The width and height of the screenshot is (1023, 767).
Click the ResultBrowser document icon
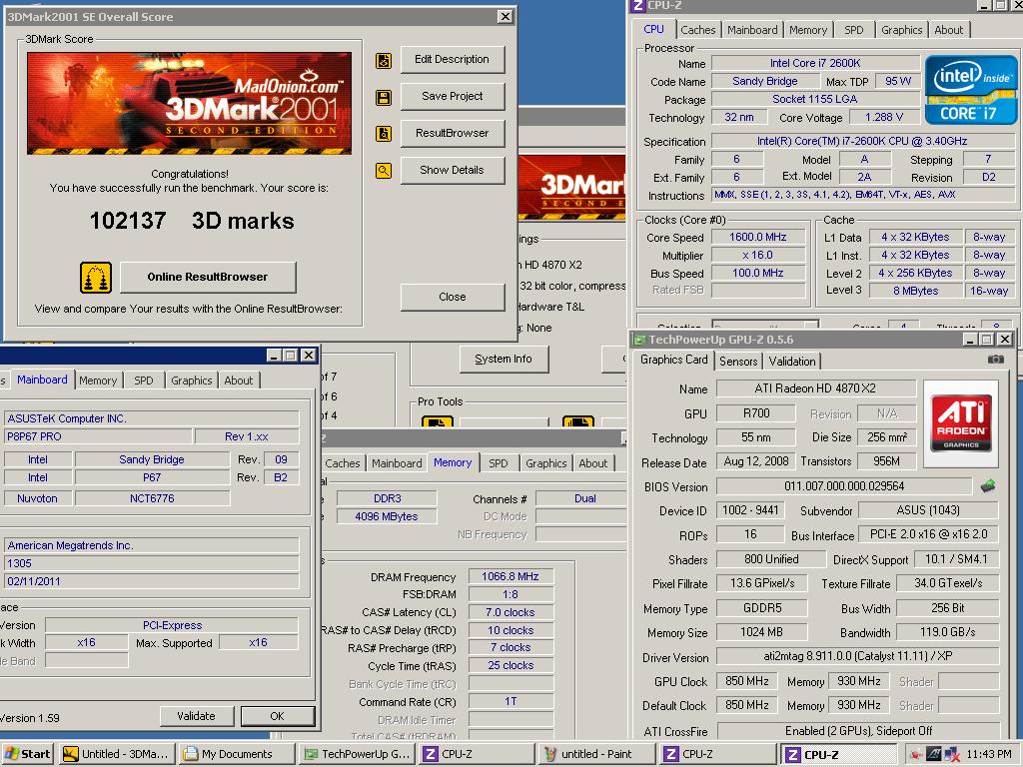(384, 134)
